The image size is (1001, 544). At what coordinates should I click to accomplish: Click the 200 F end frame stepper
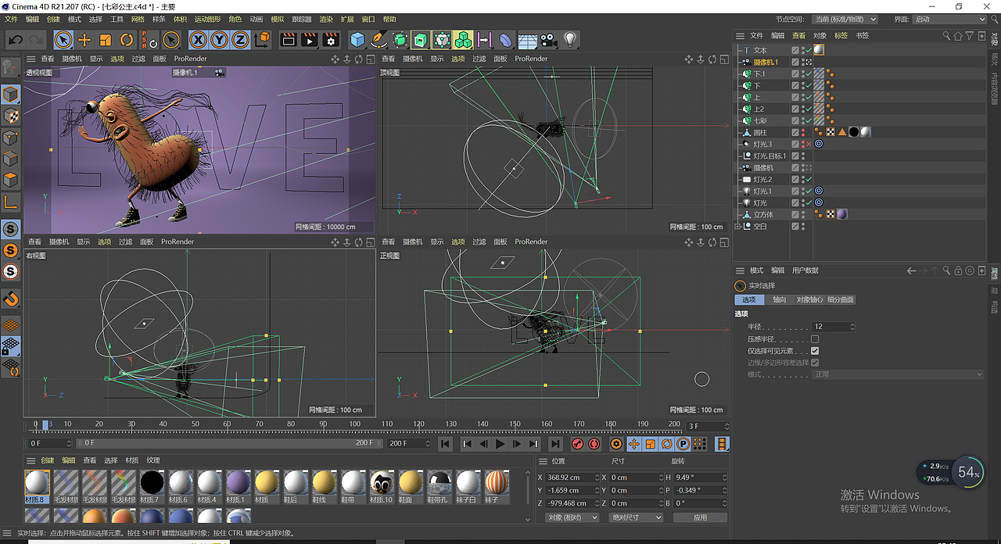click(x=428, y=443)
